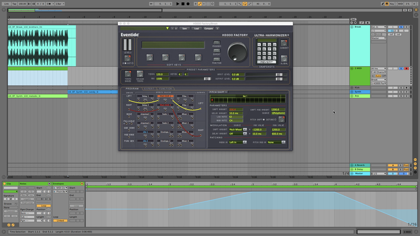Viewport: 420px width, 236px height.
Task: Switch to the EXPERT tab in H3000
Action: point(149,89)
